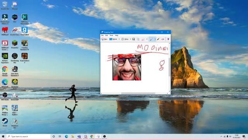Open Microsoft Edge from taskbar
The height and width of the screenshot is (139, 248).
click(x=66, y=136)
